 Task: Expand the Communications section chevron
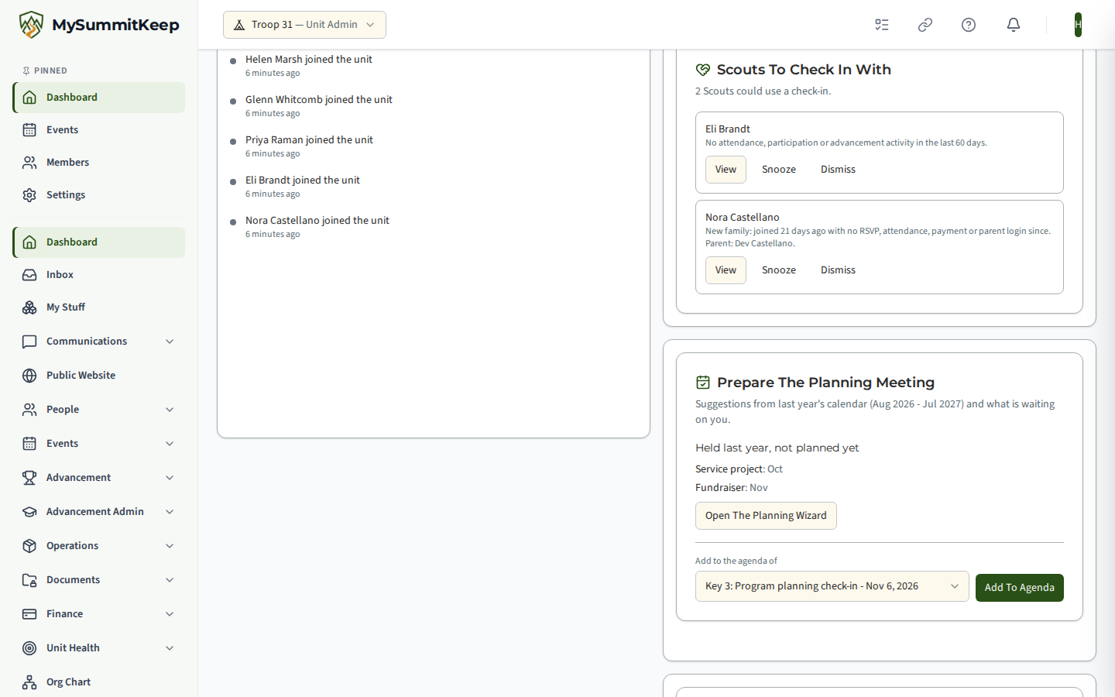(170, 342)
